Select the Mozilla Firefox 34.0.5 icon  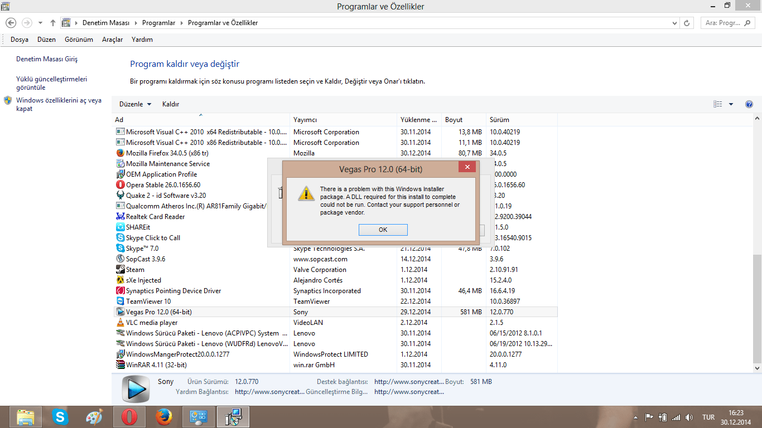pyautogui.click(x=120, y=153)
